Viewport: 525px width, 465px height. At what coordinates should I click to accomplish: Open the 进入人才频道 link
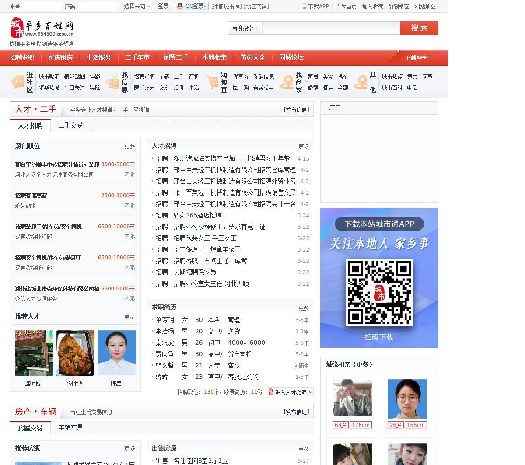(290, 392)
